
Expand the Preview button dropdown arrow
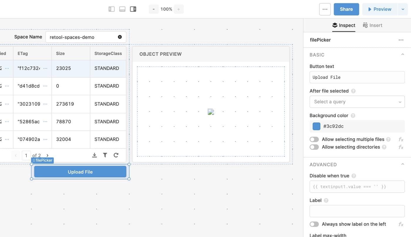pos(403,9)
